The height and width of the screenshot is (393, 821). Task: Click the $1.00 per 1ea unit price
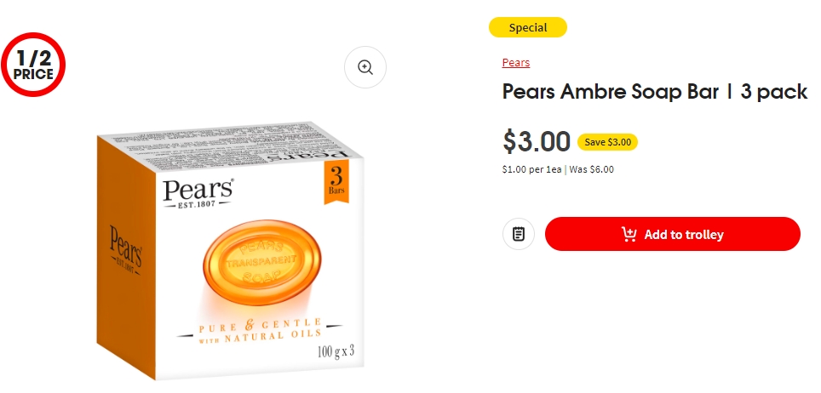tap(531, 169)
